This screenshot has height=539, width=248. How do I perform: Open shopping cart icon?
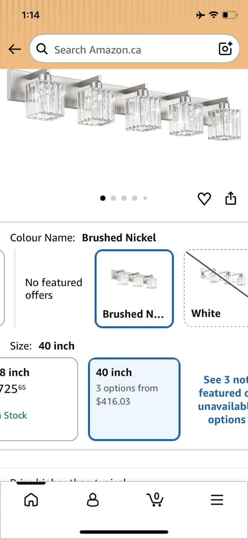pyautogui.click(x=155, y=499)
